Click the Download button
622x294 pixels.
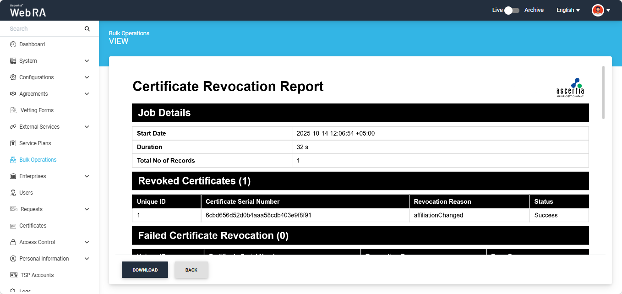[x=145, y=270]
